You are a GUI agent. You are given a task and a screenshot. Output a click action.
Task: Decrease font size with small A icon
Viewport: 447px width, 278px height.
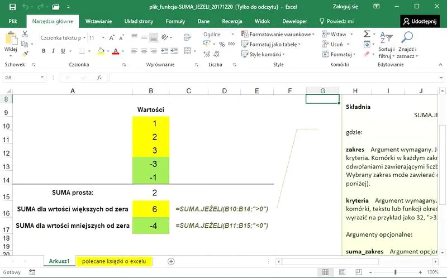[122, 37]
